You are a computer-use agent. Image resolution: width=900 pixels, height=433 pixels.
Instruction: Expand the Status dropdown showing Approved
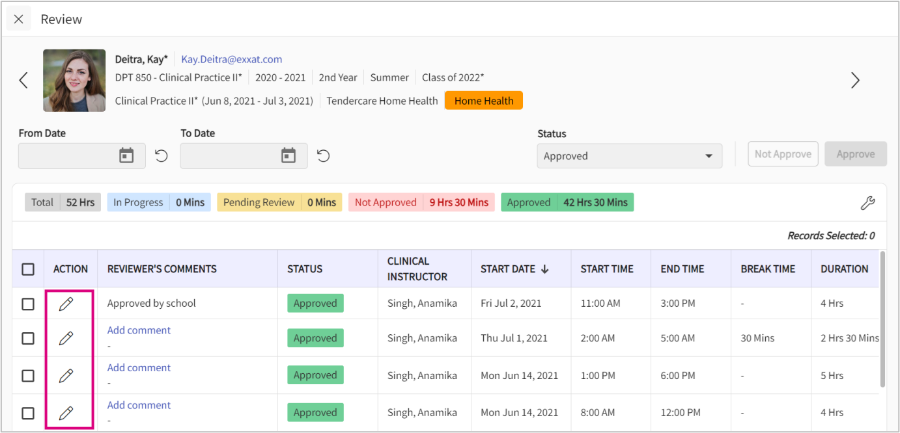[x=629, y=156]
